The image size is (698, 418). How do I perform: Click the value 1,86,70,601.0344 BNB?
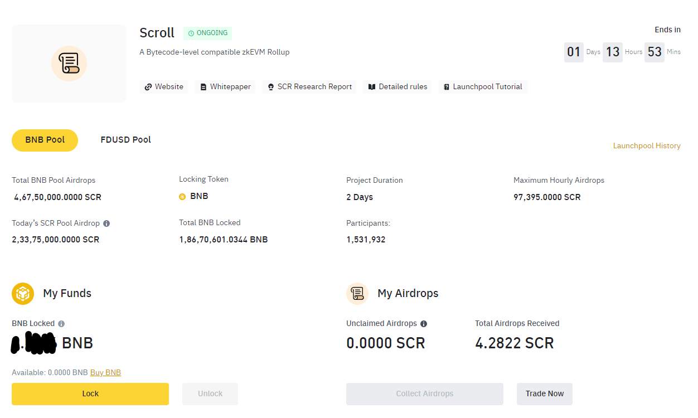224,240
